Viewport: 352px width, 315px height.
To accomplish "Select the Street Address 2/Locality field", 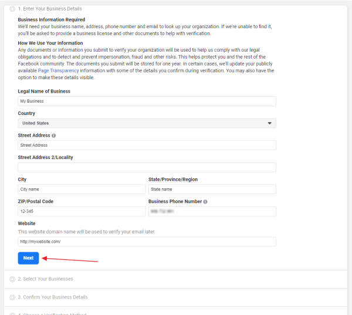I will click(x=147, y=168).
